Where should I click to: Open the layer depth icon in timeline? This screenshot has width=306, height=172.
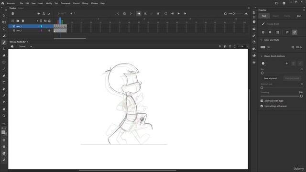[x=49, y=14]
